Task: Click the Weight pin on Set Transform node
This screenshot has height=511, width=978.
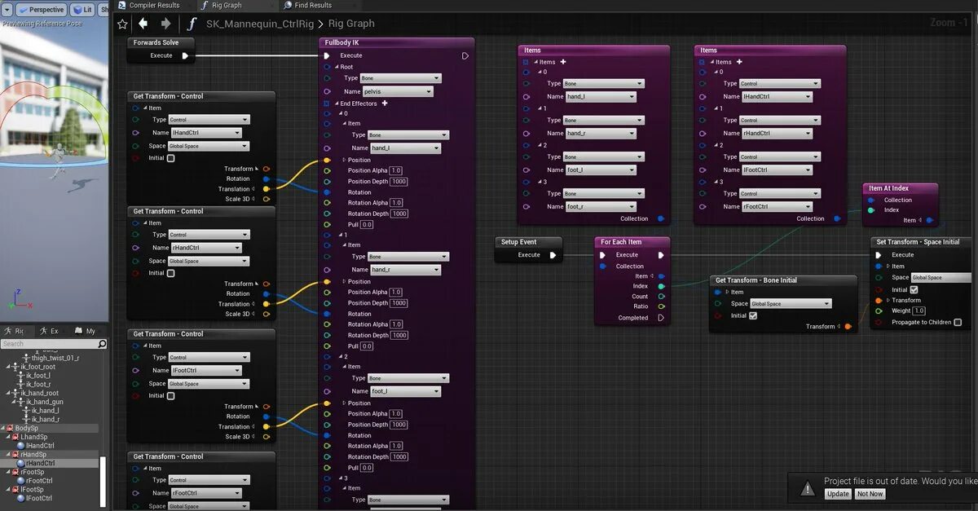Action: click(x=878, y=311)
